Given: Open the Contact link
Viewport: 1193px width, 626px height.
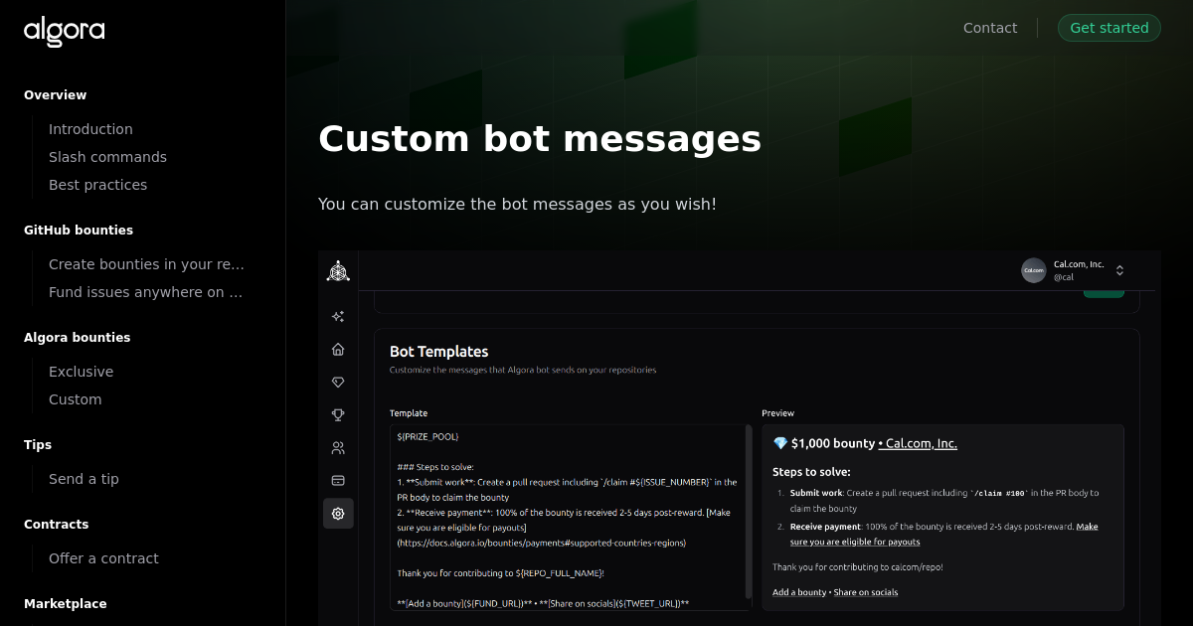Looking at the screenshot, I should (x=990, y=28).
